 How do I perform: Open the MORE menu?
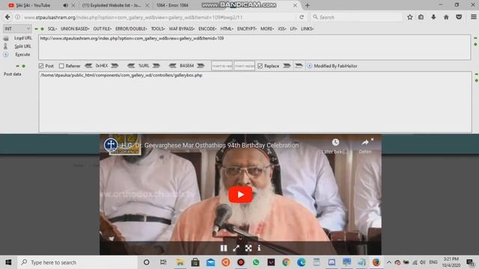click(x=267, y=28)
